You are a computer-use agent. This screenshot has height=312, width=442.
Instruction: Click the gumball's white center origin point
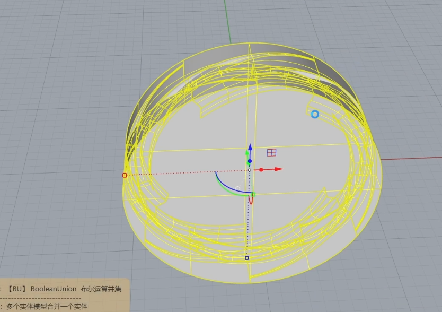point(250,170)
